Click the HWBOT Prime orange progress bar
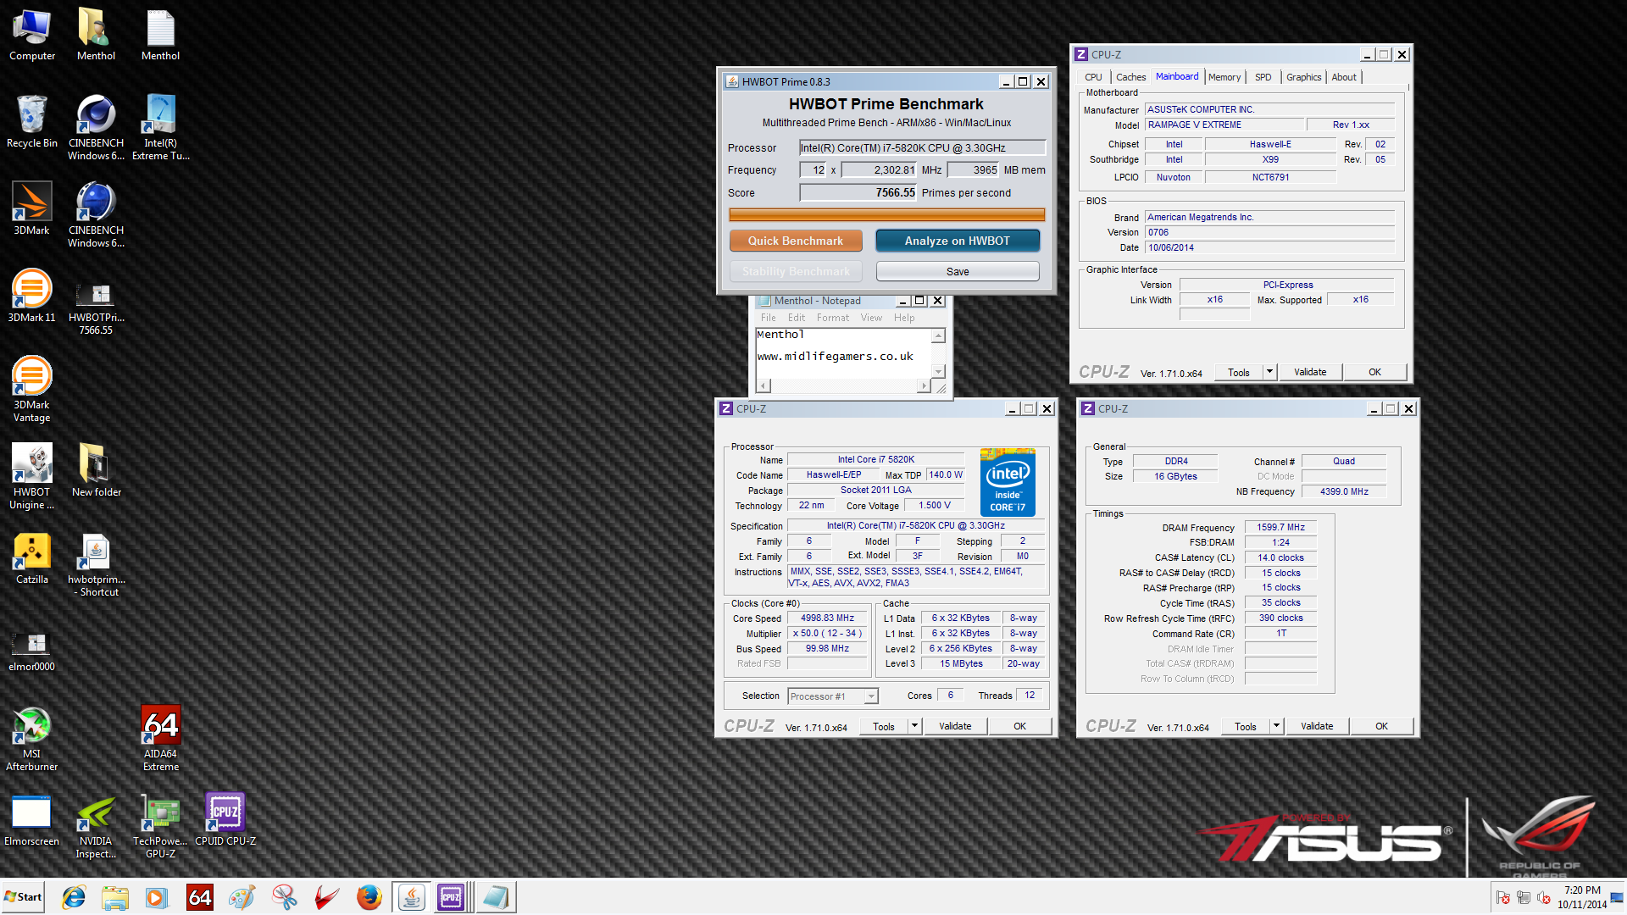The width and height of the screenshot is (1627, 915). (886, 215)
